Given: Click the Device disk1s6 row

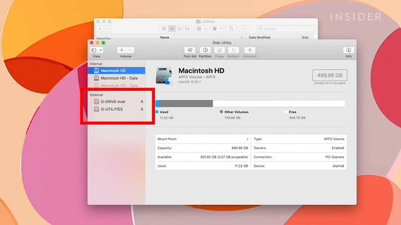Looking at the screenshot, I should (x=299, y=166).
